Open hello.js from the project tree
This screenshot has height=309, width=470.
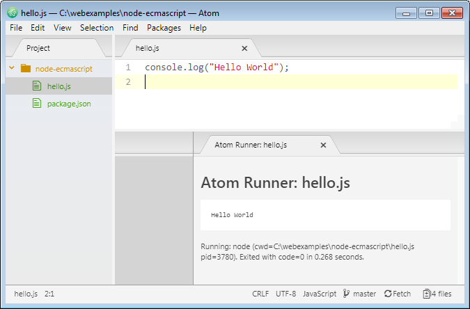pos(59,86)
